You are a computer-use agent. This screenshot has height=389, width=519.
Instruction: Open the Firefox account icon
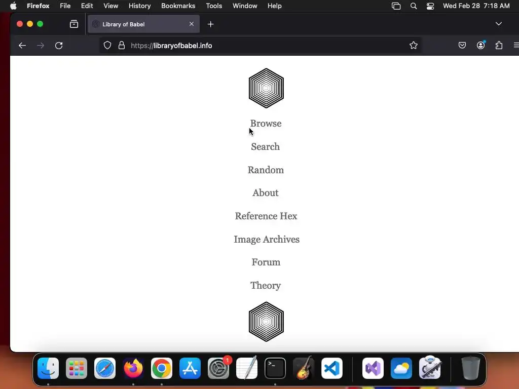click(x=480, y=45)
